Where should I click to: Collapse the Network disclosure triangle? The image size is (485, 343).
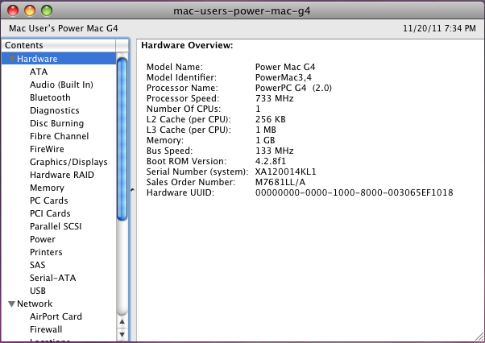point(12,304)
